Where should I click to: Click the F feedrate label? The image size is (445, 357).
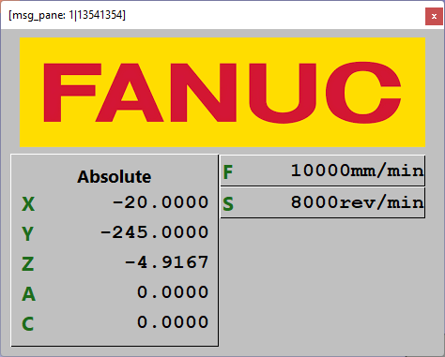coord(228,172)
